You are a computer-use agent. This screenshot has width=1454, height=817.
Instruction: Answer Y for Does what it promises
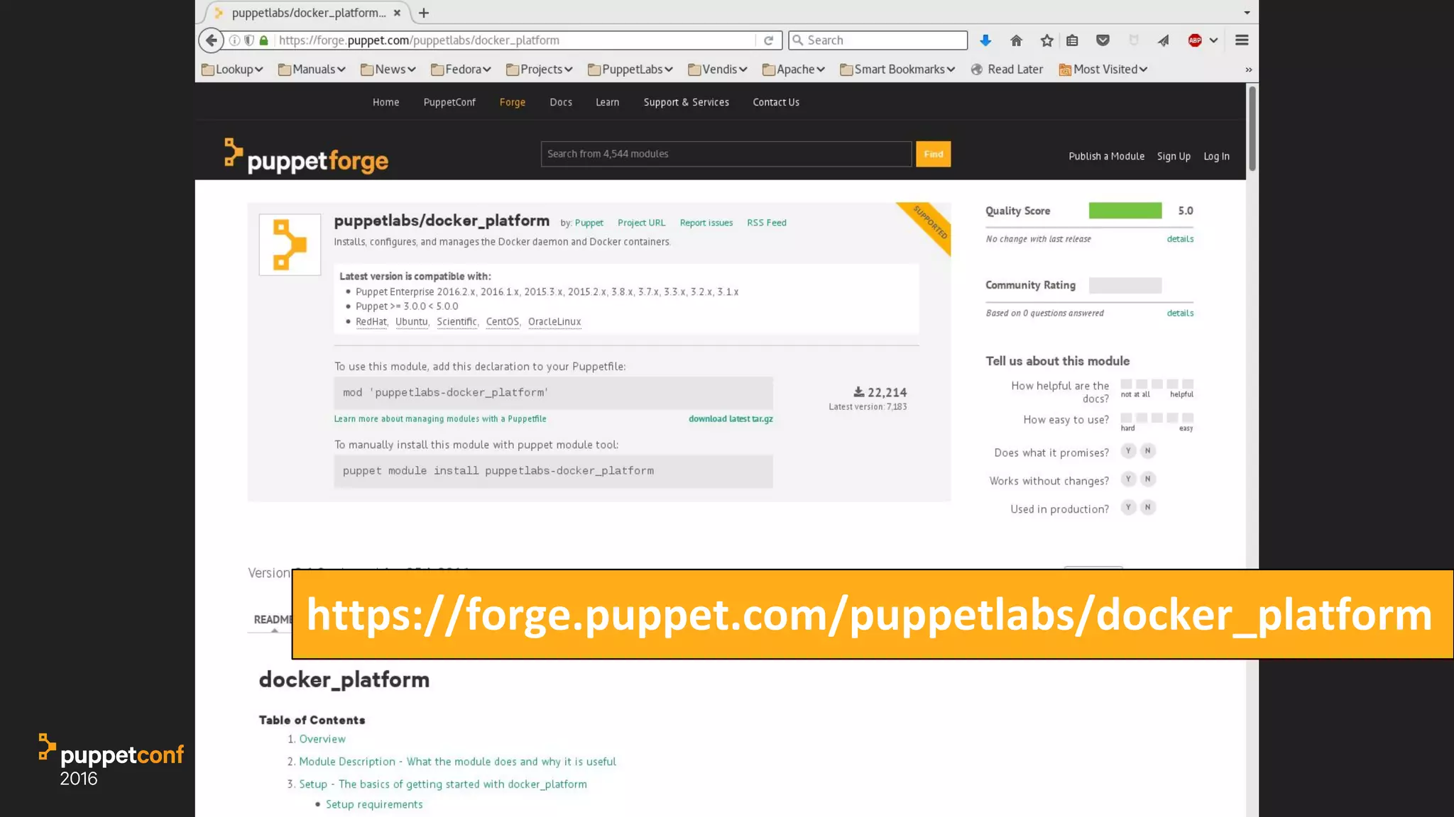tap(1128, 451)
